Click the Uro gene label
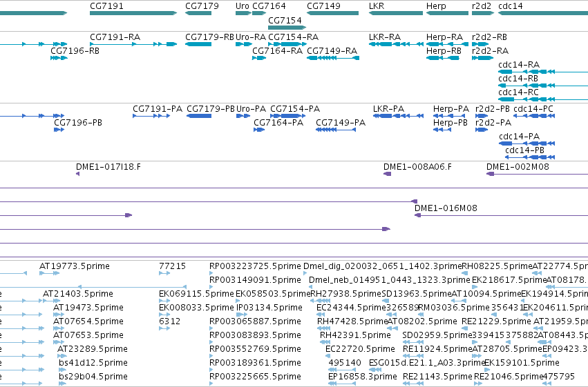The height and width of the screenshot is (387, 588). click(243, 6)
